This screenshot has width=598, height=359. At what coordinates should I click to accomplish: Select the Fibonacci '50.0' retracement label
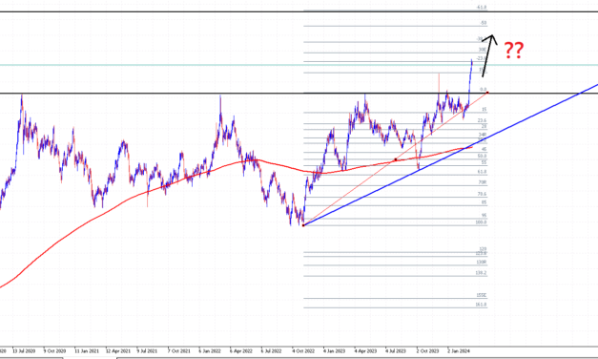pos(482,156)
